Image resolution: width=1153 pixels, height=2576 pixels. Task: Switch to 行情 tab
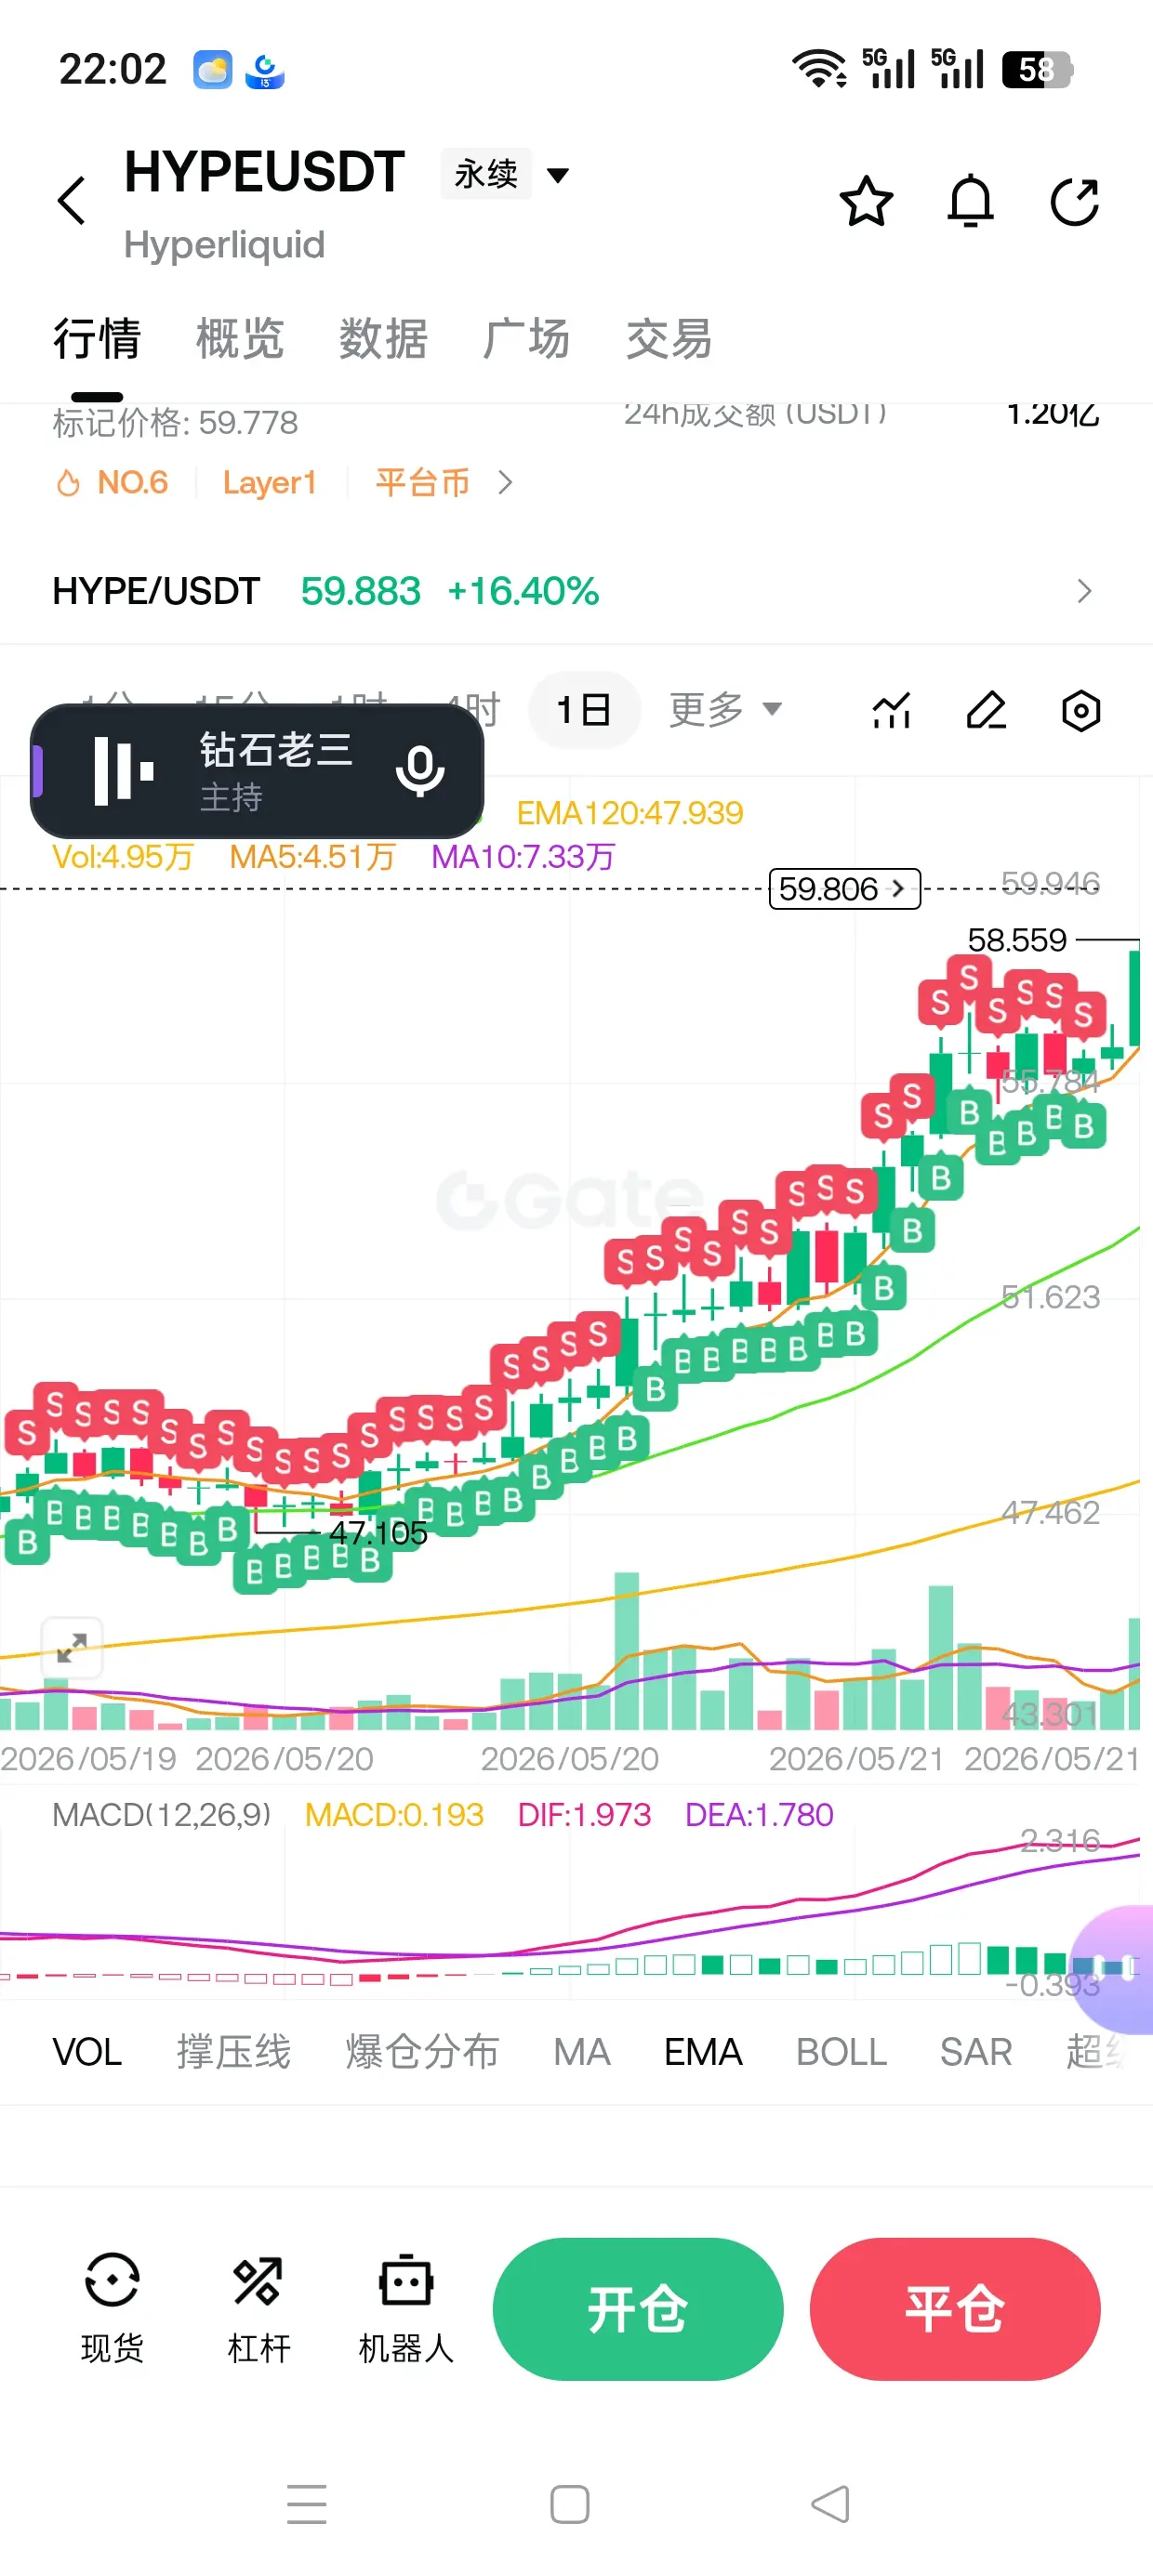(x=97, y=338)
